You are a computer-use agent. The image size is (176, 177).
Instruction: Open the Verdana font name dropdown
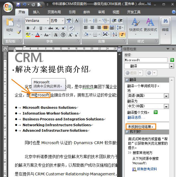[48, 21]
